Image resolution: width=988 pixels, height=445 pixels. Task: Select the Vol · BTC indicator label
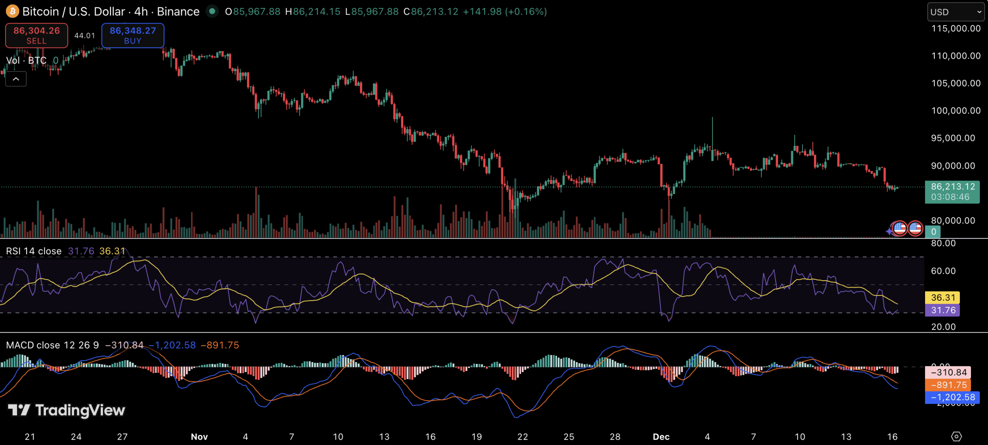[x=26, y=60]
